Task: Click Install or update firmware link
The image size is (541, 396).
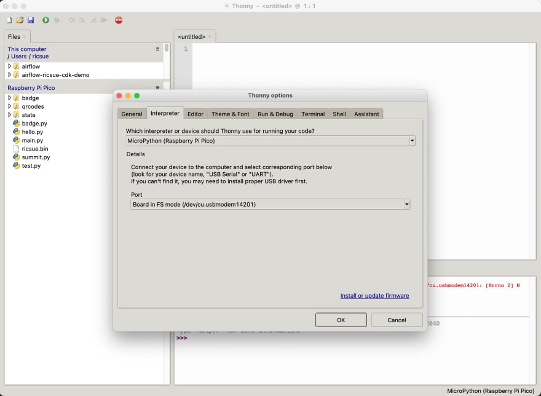Action: click(x=374, y=296)
